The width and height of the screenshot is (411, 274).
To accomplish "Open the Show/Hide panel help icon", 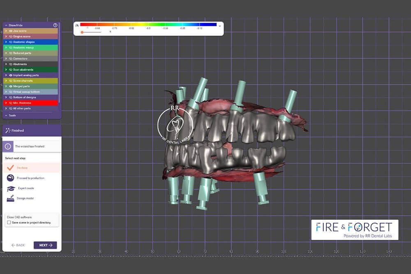I will (x=55, y=25).
